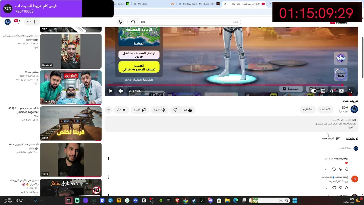Open the aazoozazz commenter avatar
The width and height of the screenshot is (364, 205).
point(355,179)
